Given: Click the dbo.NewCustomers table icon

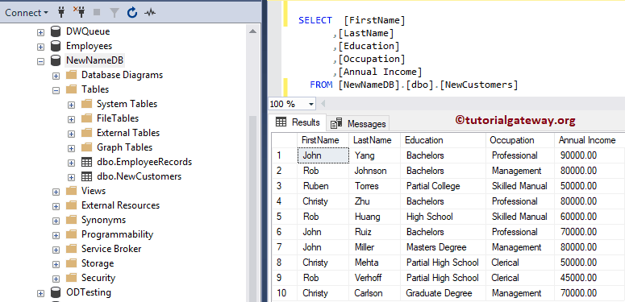Looking at the screenshot, I should tap(86, 176).
